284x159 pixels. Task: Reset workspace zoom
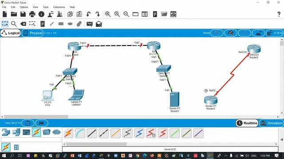[117, 14]
